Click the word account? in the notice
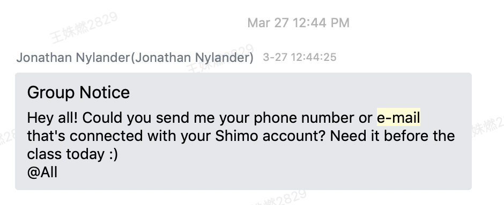 [x=294, y=136]
